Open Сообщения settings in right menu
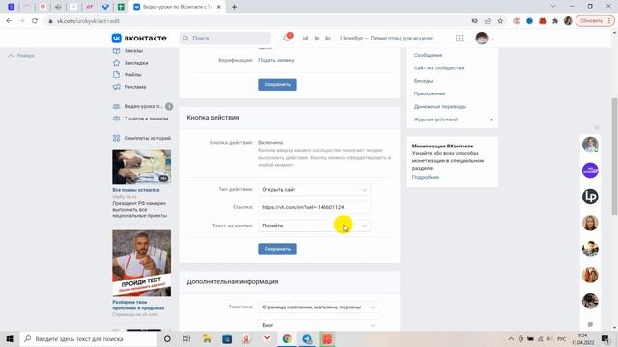 click(428, 55)
